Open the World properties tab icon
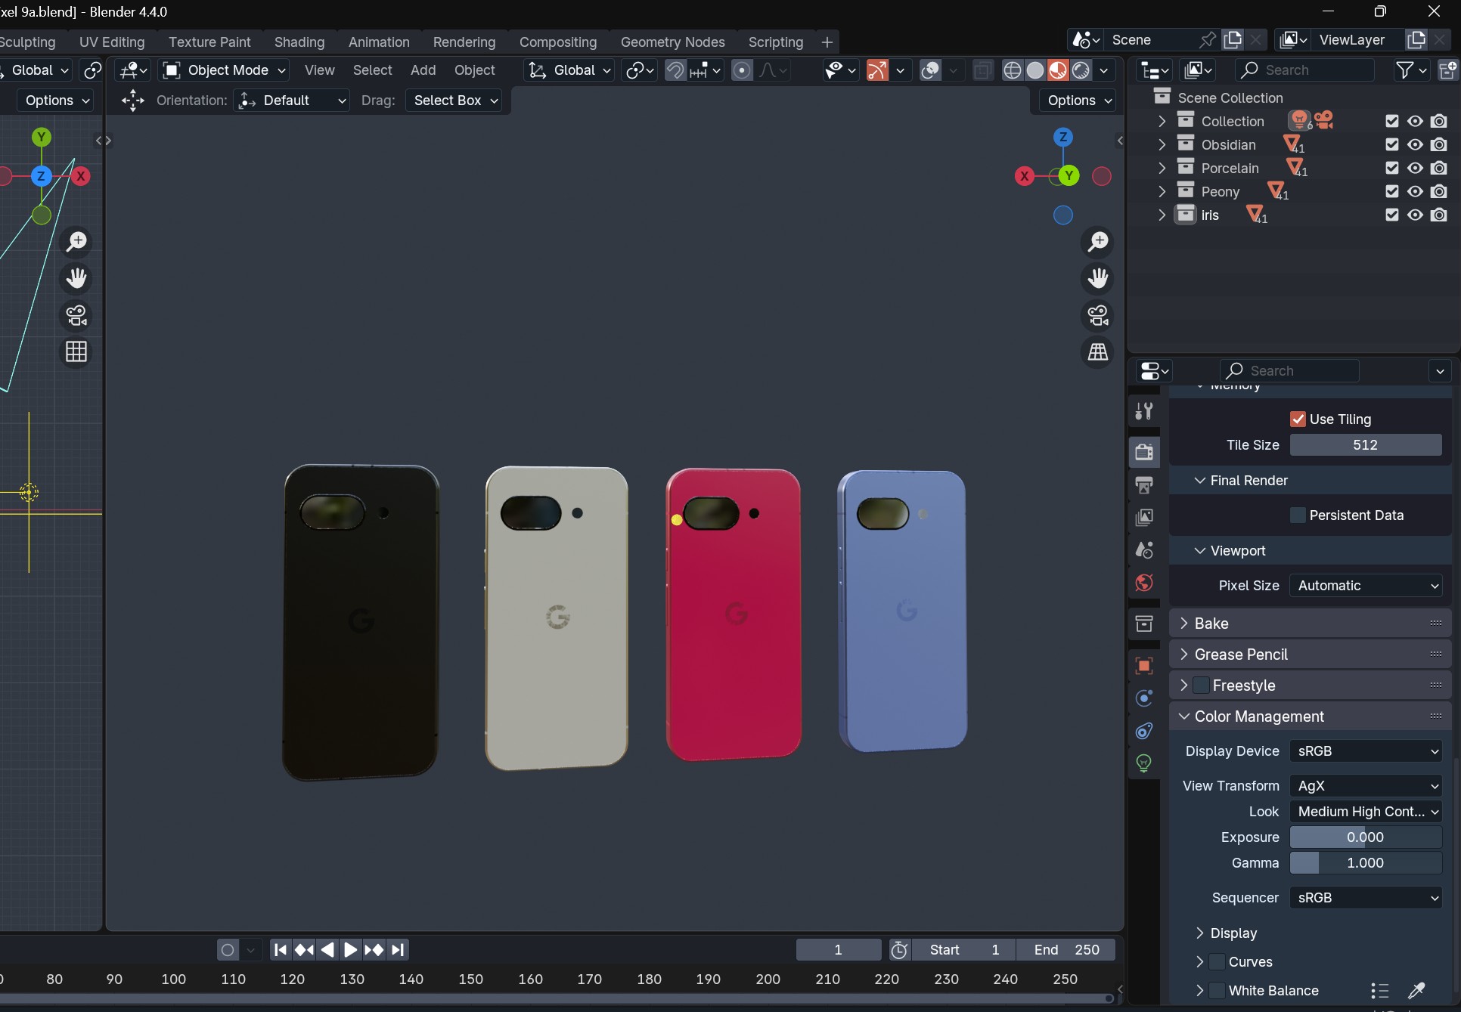 click(1144, 583)
